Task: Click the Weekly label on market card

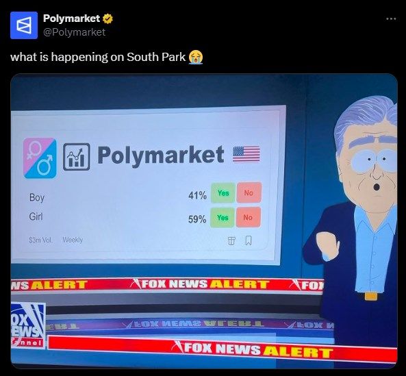Action: click(73, 240)
